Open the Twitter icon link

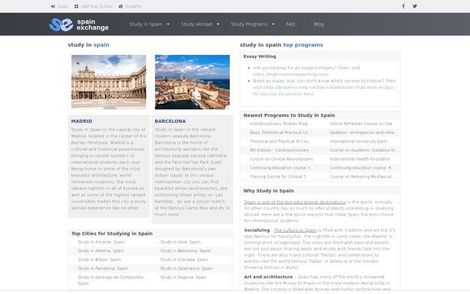tap(415, 6)
